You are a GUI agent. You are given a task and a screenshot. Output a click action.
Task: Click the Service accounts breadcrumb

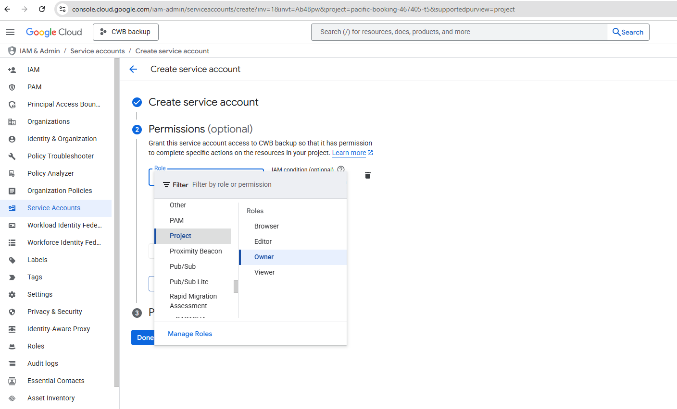[x=98, y=51]
